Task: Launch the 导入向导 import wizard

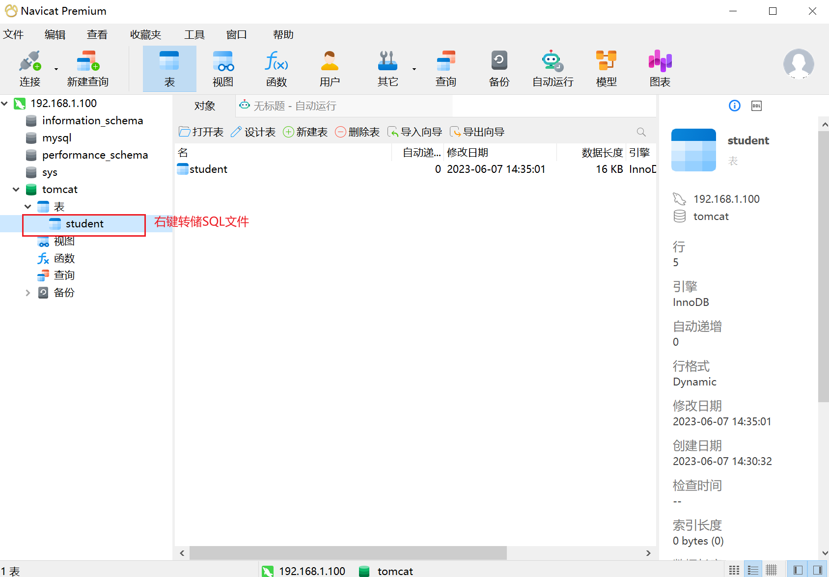Action: point(415,132)
